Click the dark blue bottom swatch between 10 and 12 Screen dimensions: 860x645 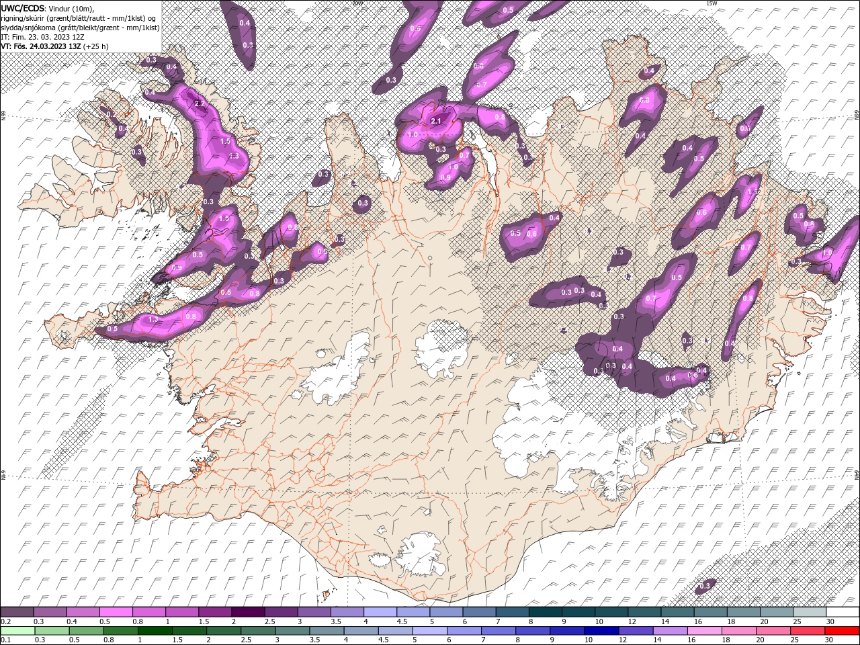pyautogui.click(x=601, y=631)
